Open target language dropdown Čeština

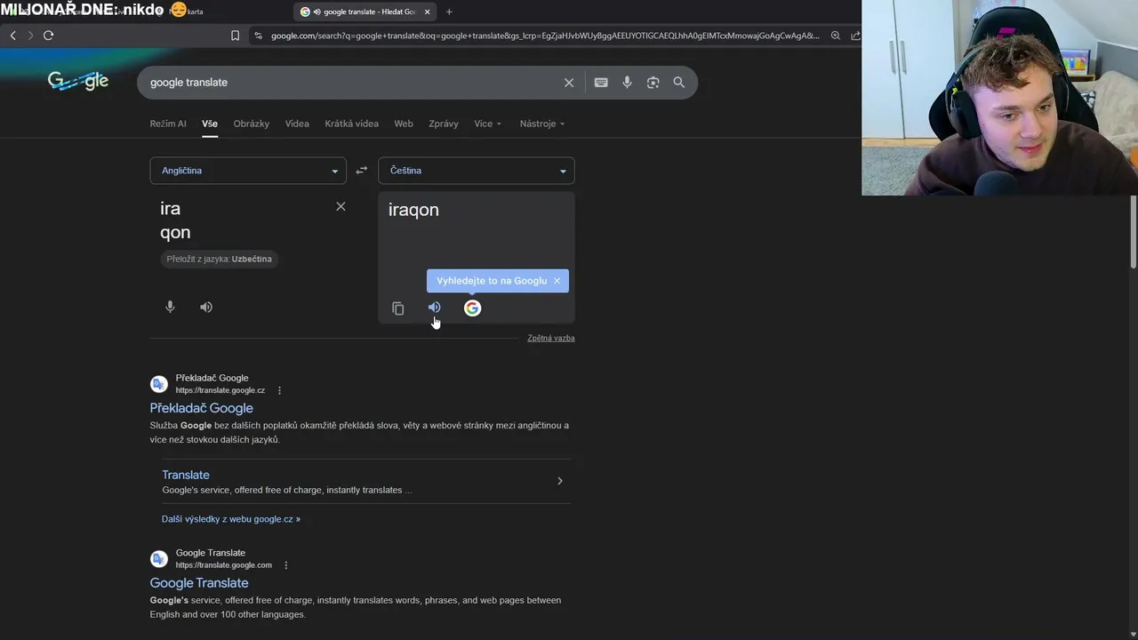[477, 171]
